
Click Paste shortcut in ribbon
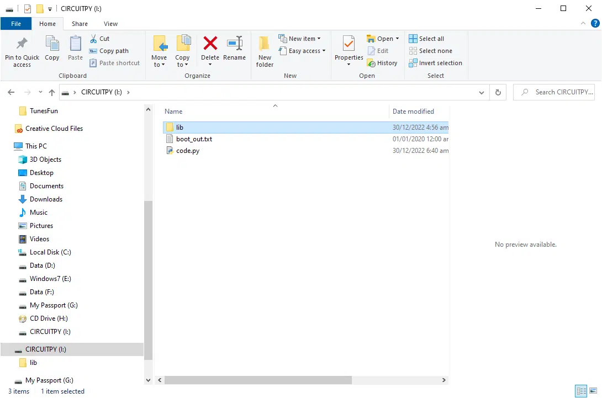114,63
